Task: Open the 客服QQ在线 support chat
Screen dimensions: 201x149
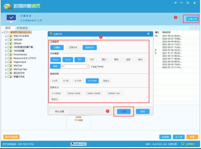Action: point(79,144)
